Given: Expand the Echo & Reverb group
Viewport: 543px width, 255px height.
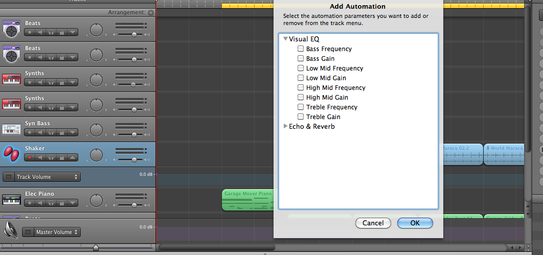Looking at the screenshot, I should coord(285,126).
